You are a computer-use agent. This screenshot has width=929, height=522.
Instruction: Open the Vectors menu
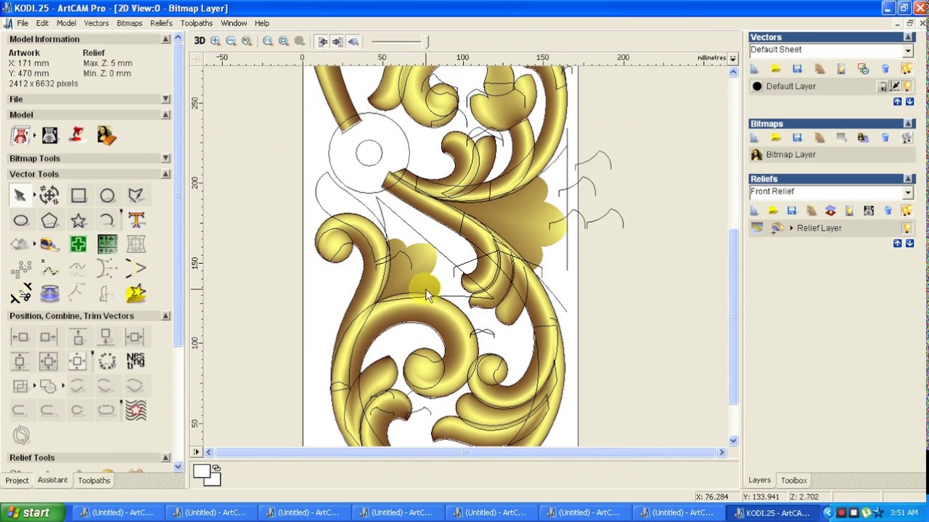[96, 23]
